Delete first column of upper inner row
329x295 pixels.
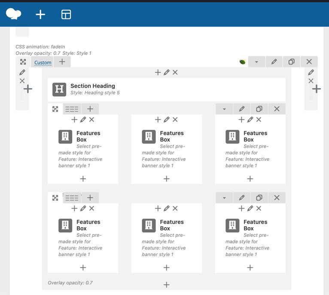point(91,120)
